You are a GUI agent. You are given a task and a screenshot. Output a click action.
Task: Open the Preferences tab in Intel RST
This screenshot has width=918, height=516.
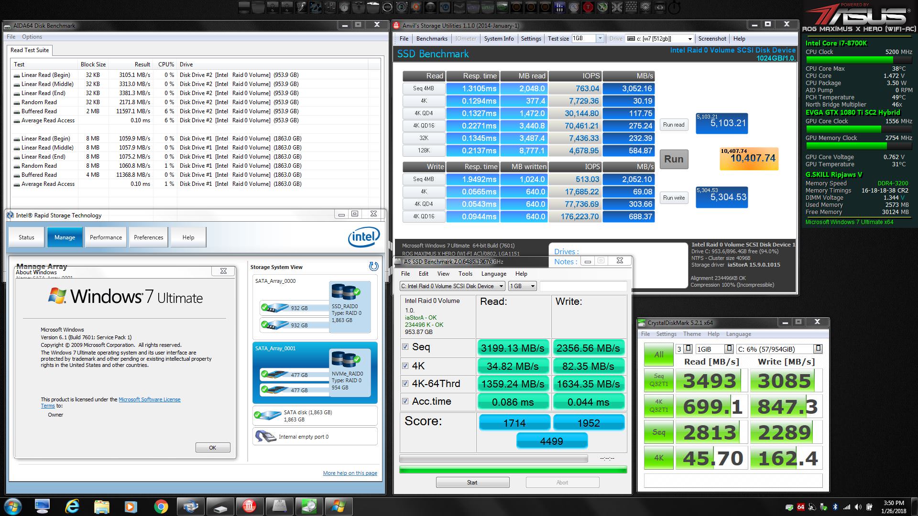(x=148, y=237)
